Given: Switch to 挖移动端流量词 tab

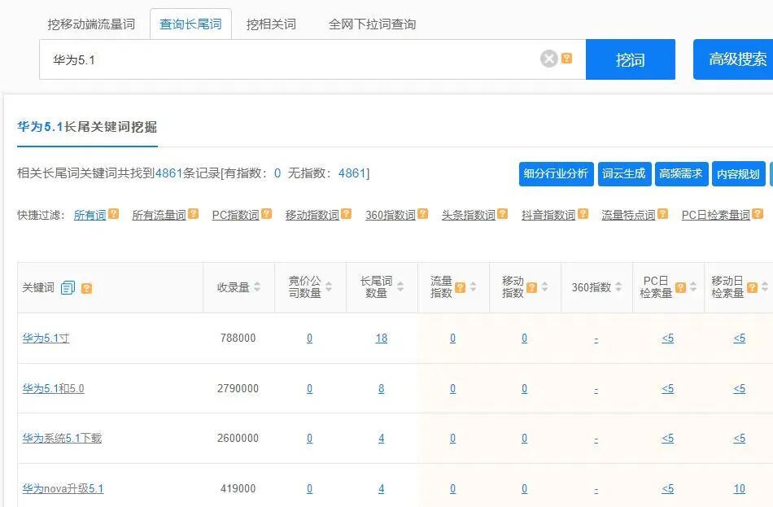Looking at the screenshot, I should click(x=91, y=24).
